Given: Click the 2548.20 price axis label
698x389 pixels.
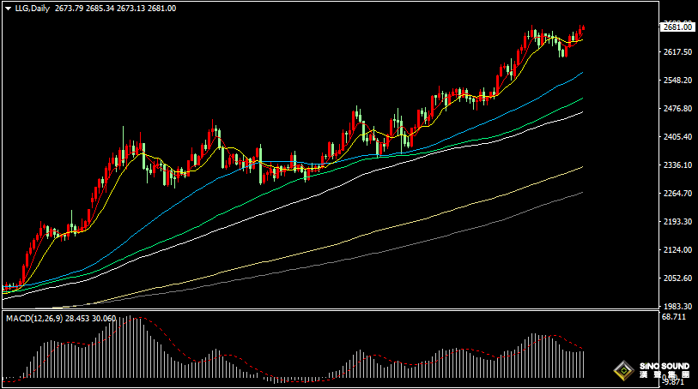Looking at the screenshot, I should click(677, 81).
